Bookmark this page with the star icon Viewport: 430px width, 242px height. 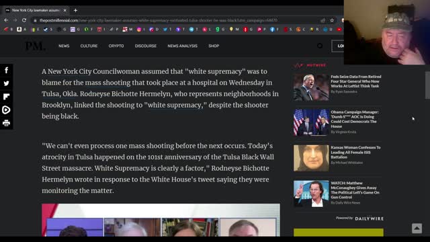[x=332, y=20]
